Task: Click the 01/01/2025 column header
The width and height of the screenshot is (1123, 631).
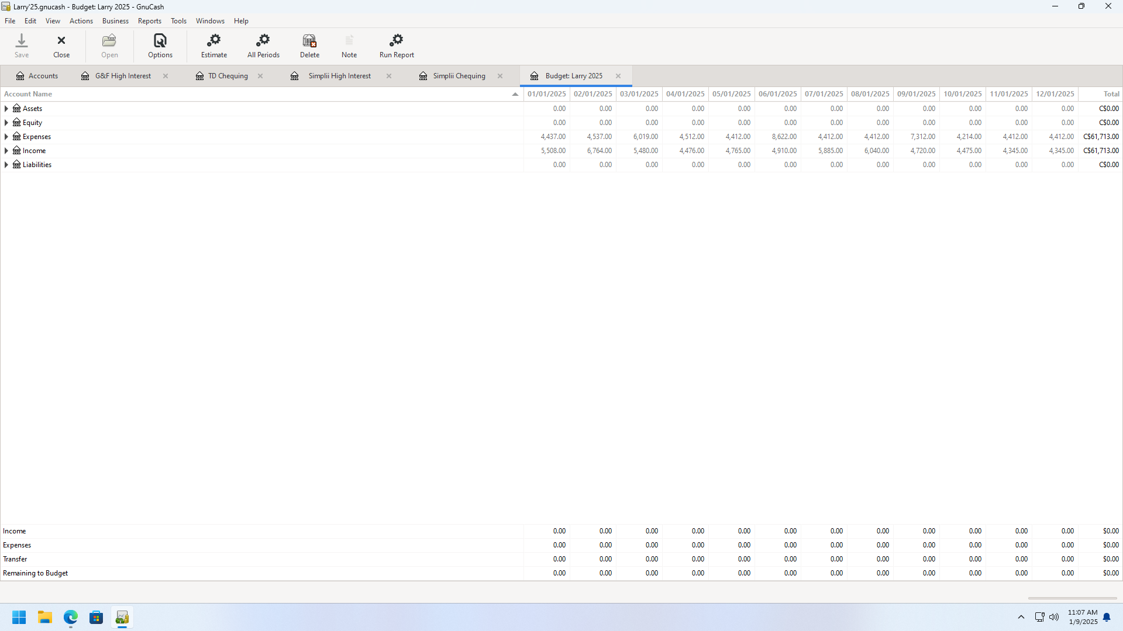Action: (546, 94)
